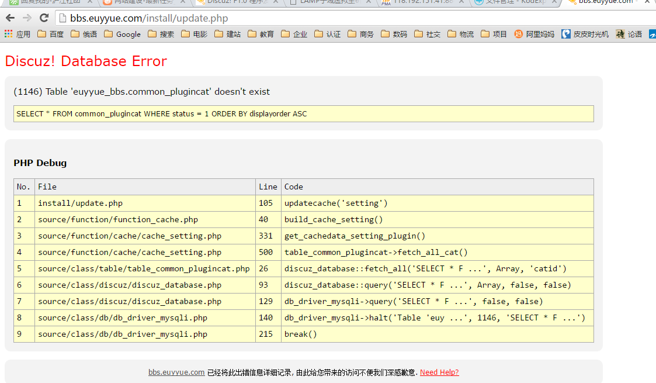Switch to the 118.192.151.41 phpMyAdmin tab
This screenshot has height=383, width=656.
pyautogui.click(x=423, y=2)
